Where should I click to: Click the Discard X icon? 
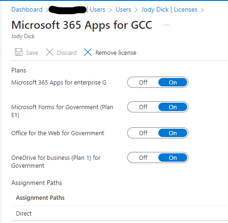50,52
